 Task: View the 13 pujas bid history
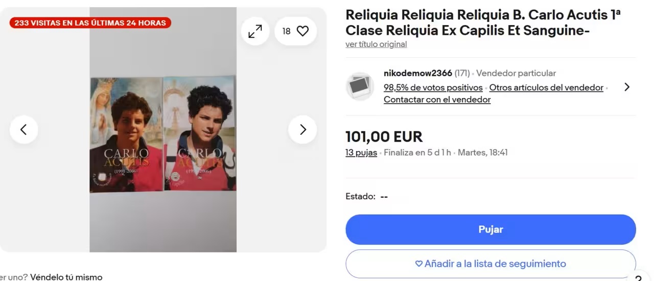[361, 152]
